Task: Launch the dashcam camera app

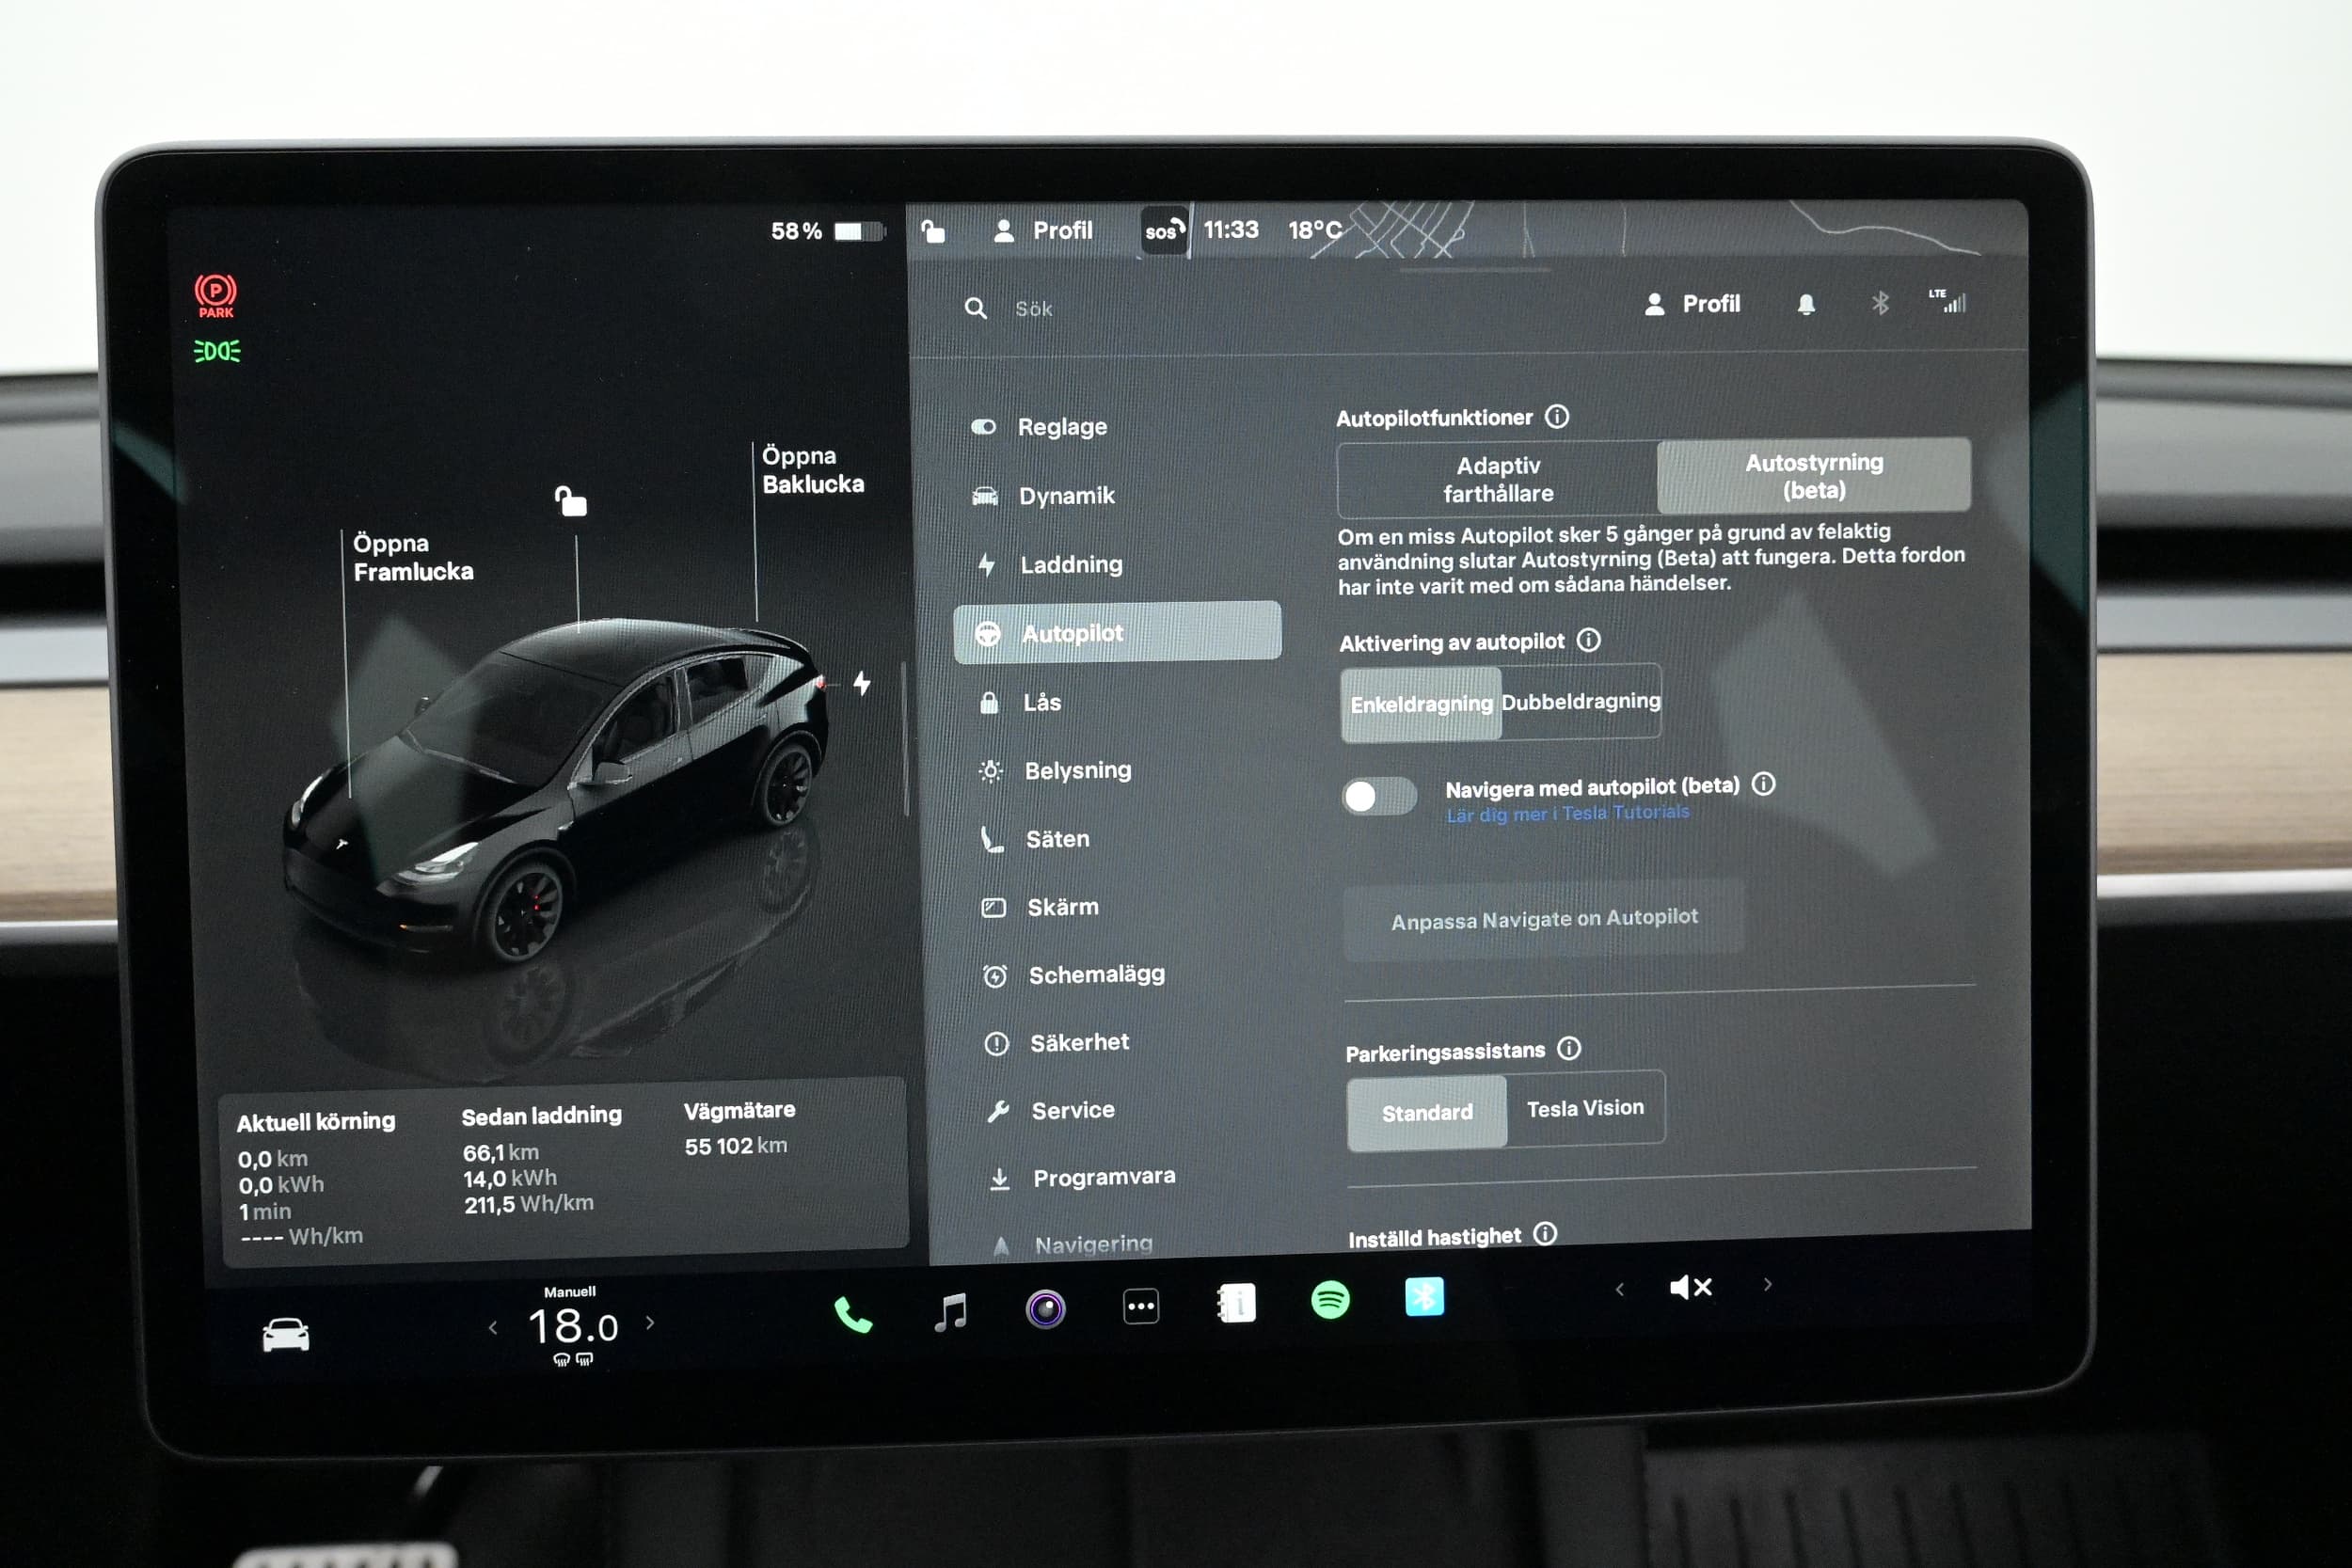Action: pyautogui.click(x=1045, y=1308)
